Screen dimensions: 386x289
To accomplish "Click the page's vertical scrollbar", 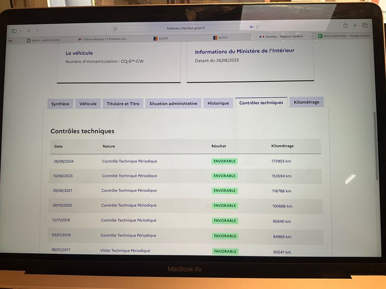I will (x=376, y=146).
